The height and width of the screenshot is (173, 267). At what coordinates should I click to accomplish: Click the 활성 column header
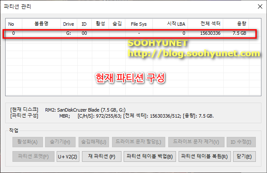[x=100, y=24]
